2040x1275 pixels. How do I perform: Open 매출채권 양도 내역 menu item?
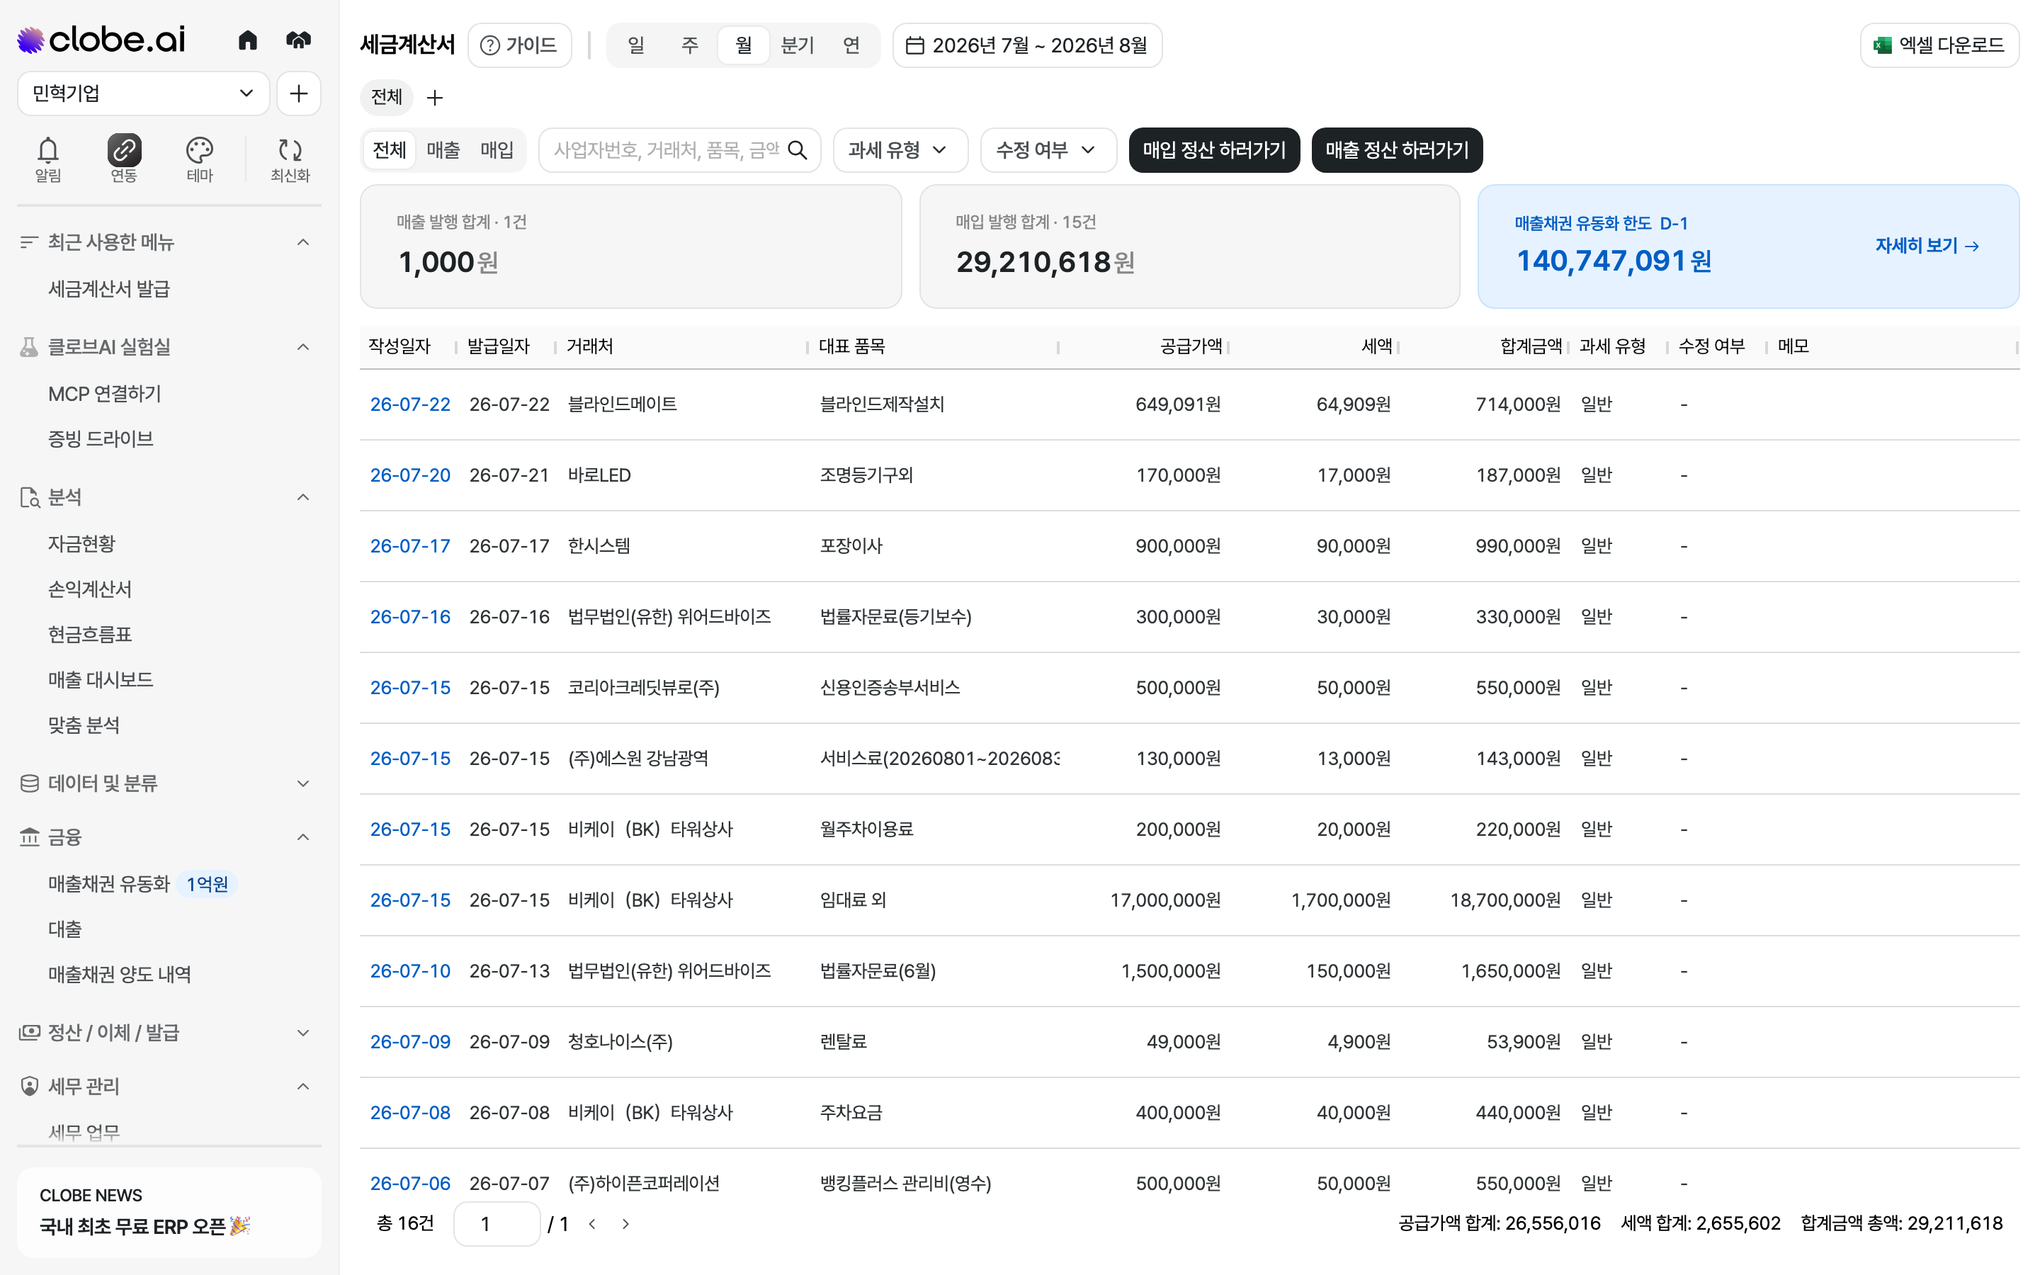pos(120,975)
